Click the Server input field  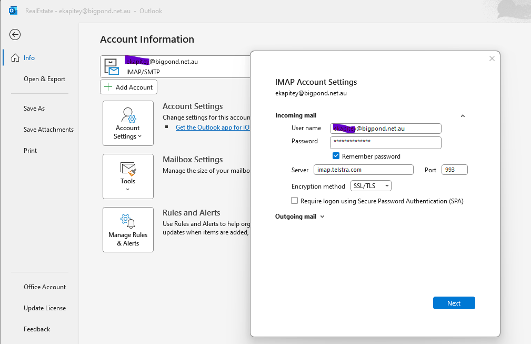click(363, 170)
